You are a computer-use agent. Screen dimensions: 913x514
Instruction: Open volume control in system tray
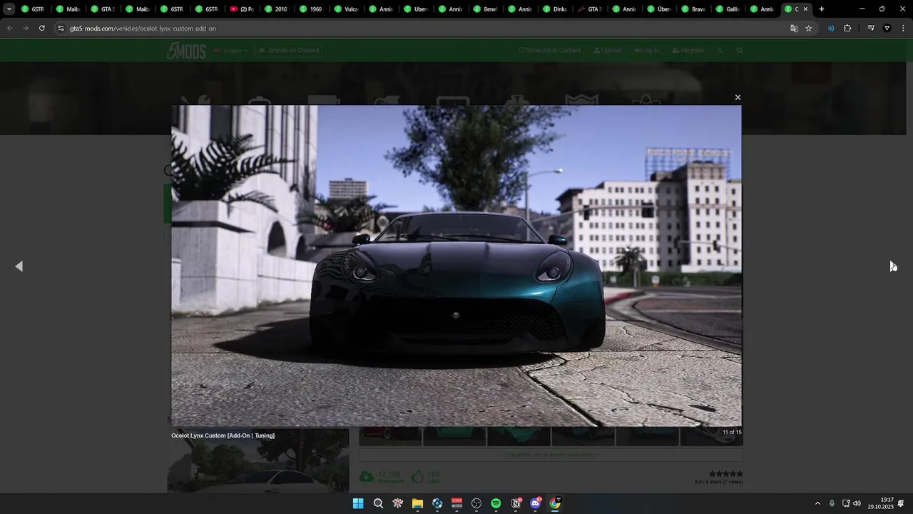point(857,503)
